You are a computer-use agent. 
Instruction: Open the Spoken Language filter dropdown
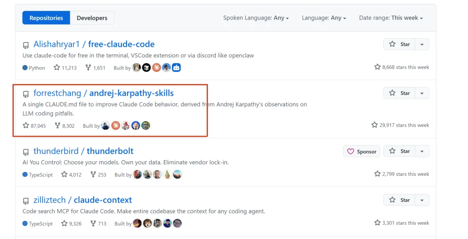coord(256,18)
